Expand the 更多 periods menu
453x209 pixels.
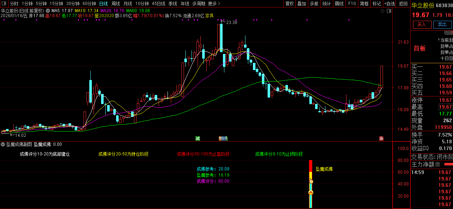pos(214,4)
